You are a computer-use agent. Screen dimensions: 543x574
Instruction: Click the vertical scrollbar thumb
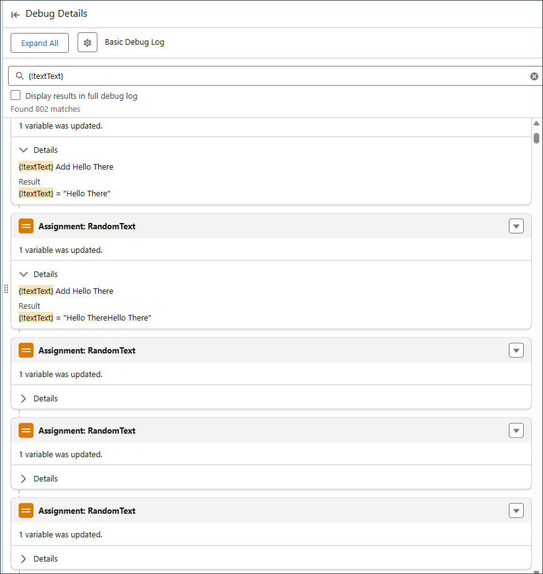(x=536, y=139)
